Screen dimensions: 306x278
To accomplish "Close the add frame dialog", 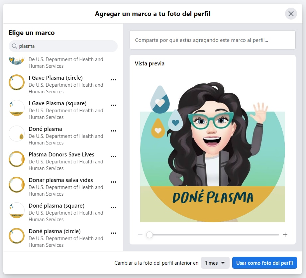I will tap(291, 14).
